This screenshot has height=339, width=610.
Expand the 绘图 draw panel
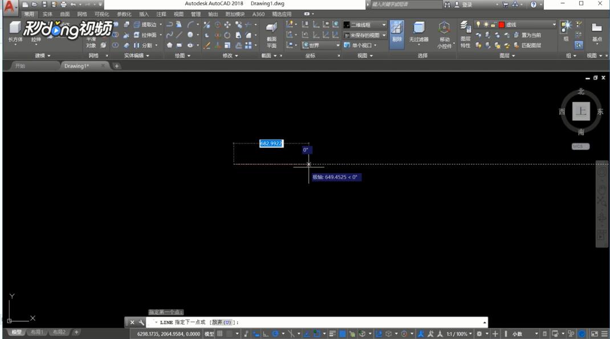pos(182,56)
